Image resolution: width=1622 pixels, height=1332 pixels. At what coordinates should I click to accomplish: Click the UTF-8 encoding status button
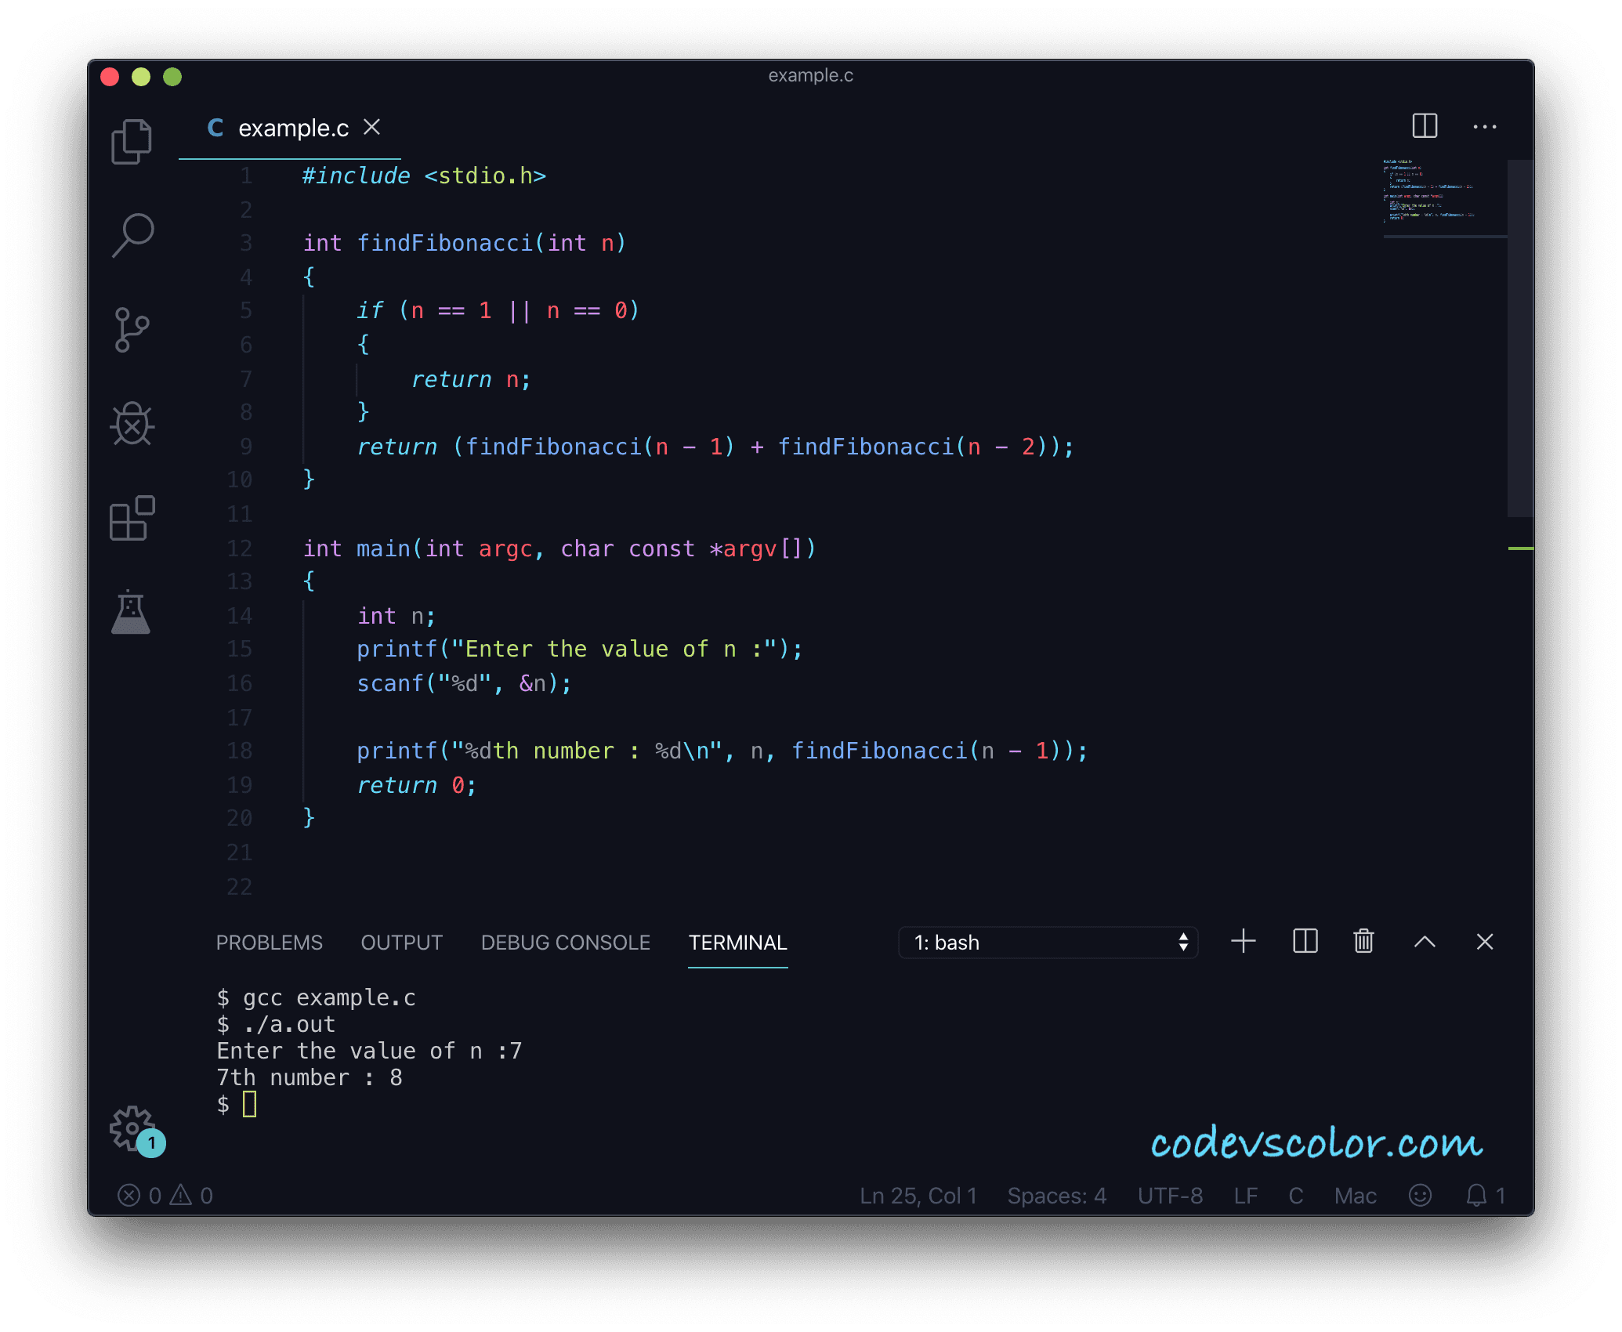tap(1170, 1196)
